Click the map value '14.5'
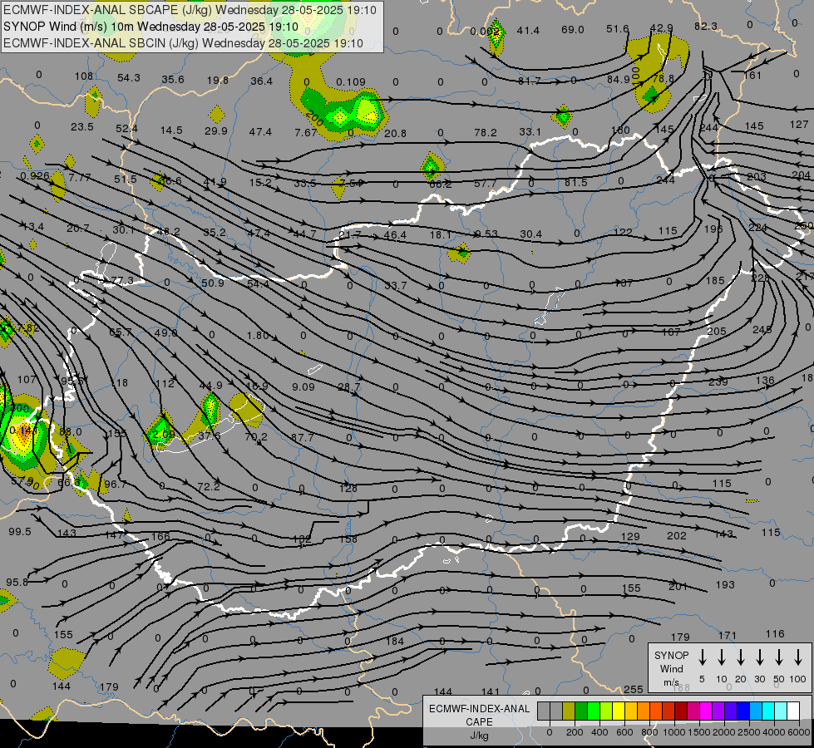814x748 pixels. click(x=171, y=130)
